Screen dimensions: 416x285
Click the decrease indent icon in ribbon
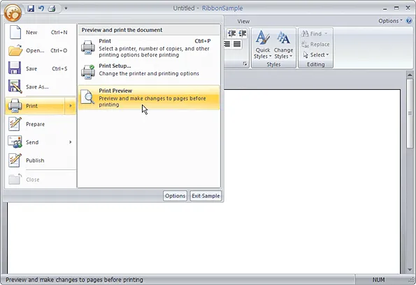click(232, 33)
